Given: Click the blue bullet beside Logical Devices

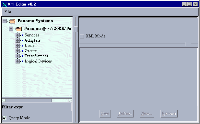Looking at the screenshot, I should [x=22, y=61].
